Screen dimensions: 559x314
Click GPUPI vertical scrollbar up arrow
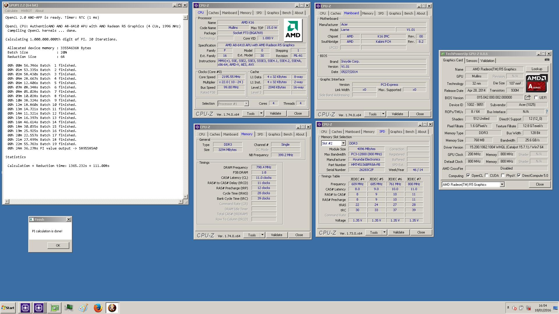tap(185, 17)
